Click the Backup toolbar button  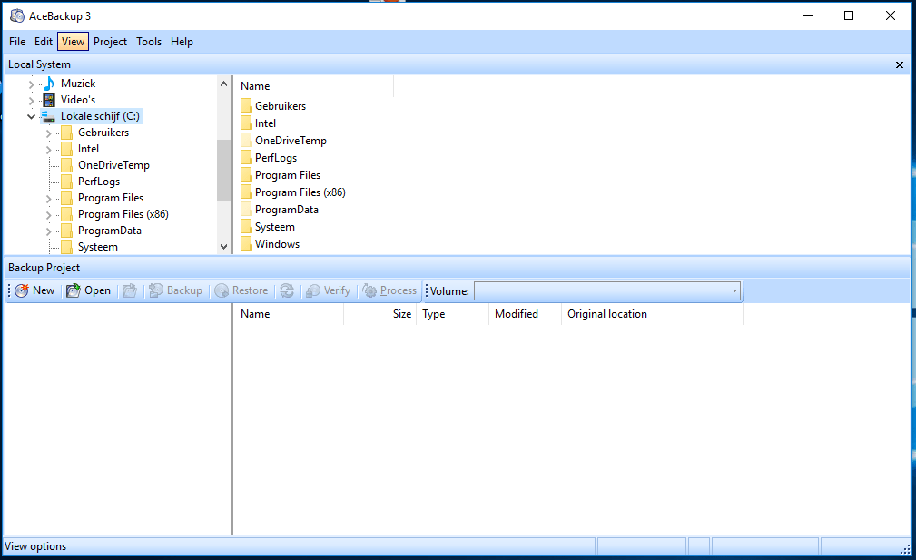pos(175,290)
